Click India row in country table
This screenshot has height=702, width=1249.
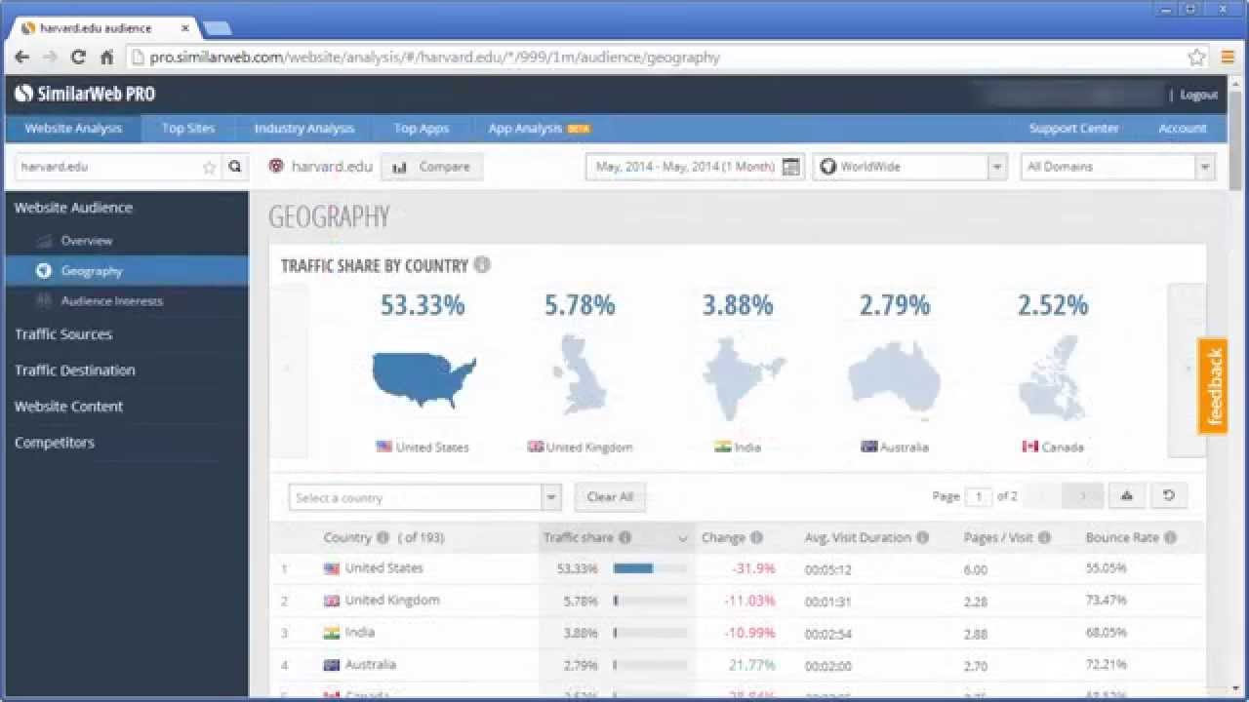click(x=737, y=633)
